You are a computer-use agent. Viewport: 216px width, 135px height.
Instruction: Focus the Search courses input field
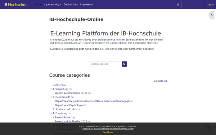tap(105, 64)
